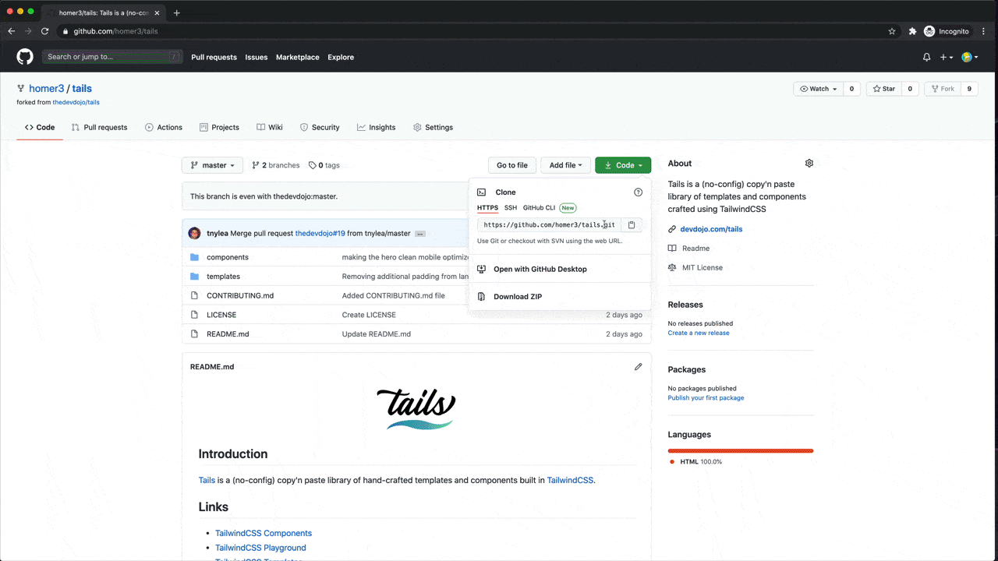
Task: Click Publish your first package
Action: (706, 397)
